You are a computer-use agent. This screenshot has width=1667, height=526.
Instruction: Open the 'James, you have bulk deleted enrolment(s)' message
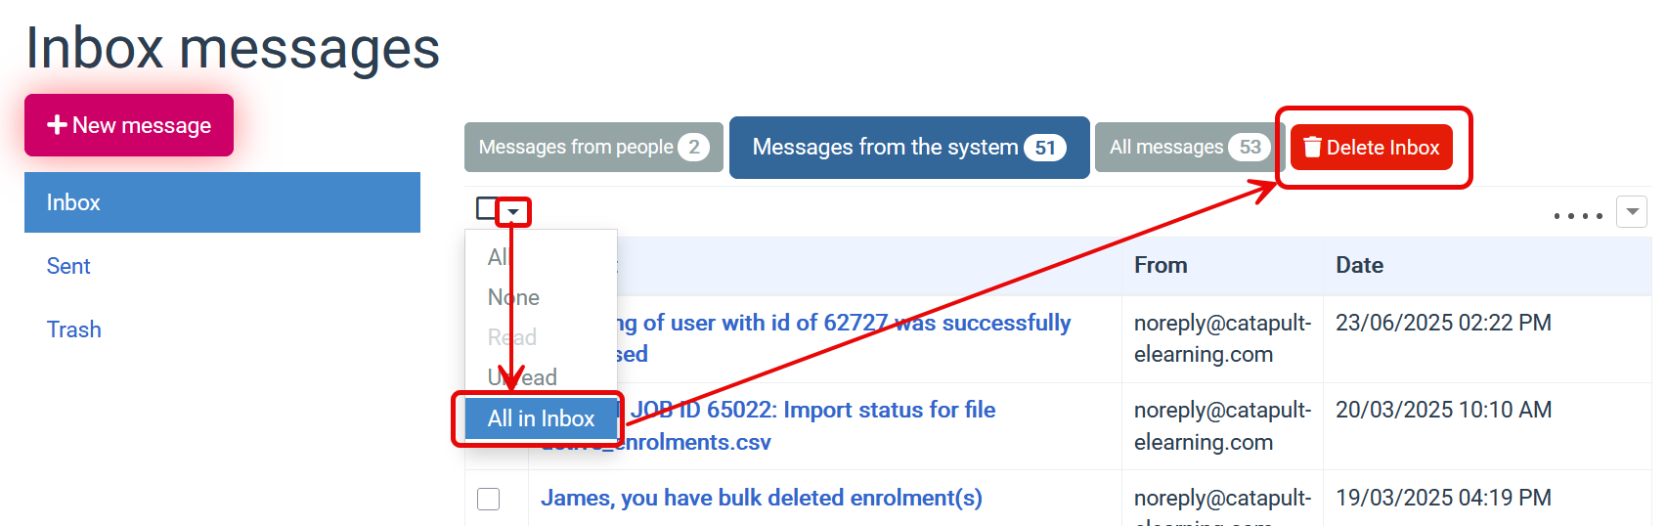click(761, 498)
